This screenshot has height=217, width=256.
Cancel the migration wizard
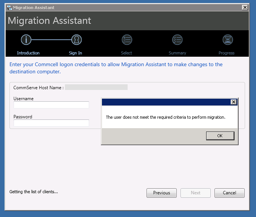230,193
